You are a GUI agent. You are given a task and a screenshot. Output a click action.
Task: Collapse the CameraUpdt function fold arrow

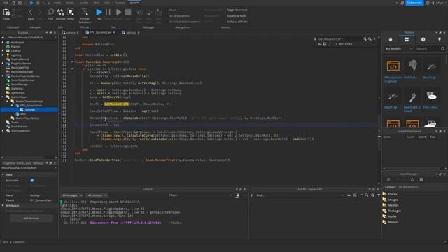click(x=72, y=62)
